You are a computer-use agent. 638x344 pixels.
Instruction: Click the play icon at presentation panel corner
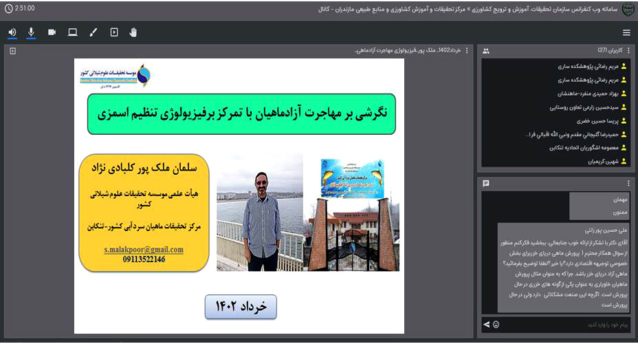[12, 51]
